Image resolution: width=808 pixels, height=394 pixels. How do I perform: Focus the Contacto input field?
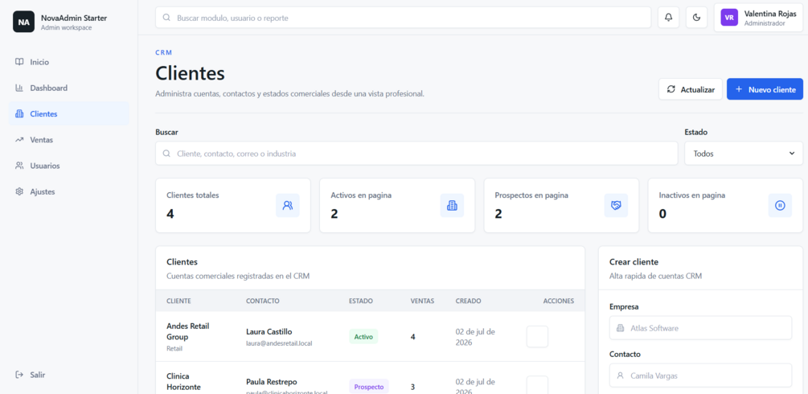700,376
